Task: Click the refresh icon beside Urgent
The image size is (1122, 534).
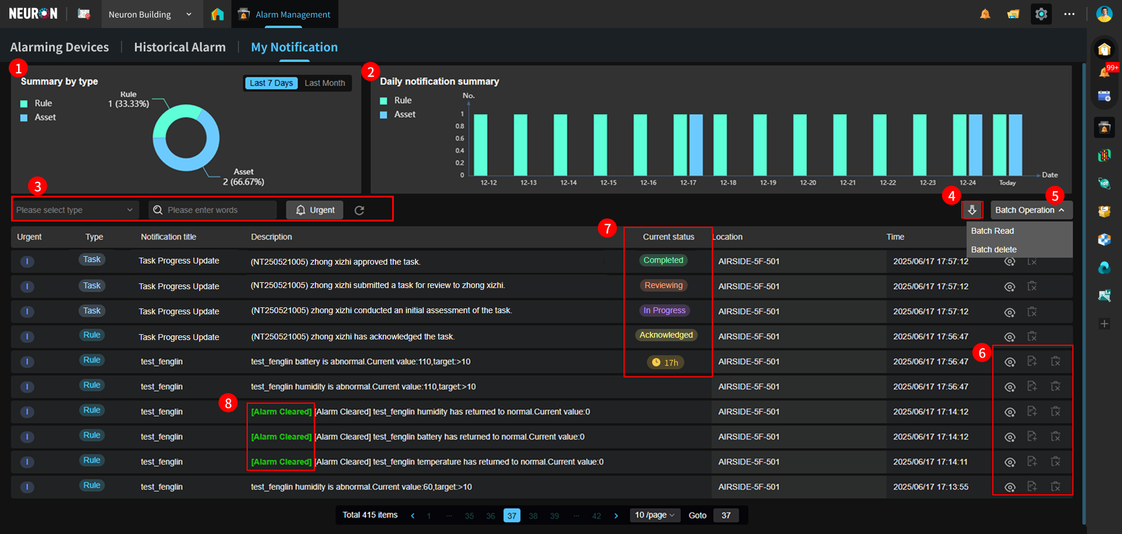Action: coord(359,210)
